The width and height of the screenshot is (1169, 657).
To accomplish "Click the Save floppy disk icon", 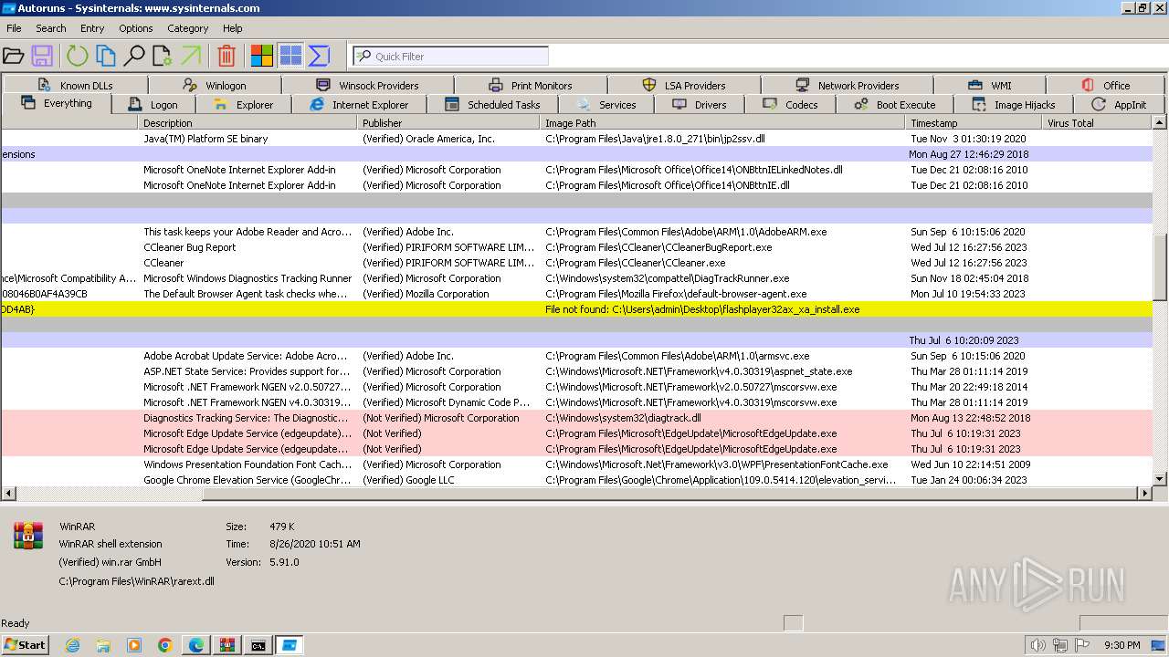I will pyautogui.click(x=42, y=56).
